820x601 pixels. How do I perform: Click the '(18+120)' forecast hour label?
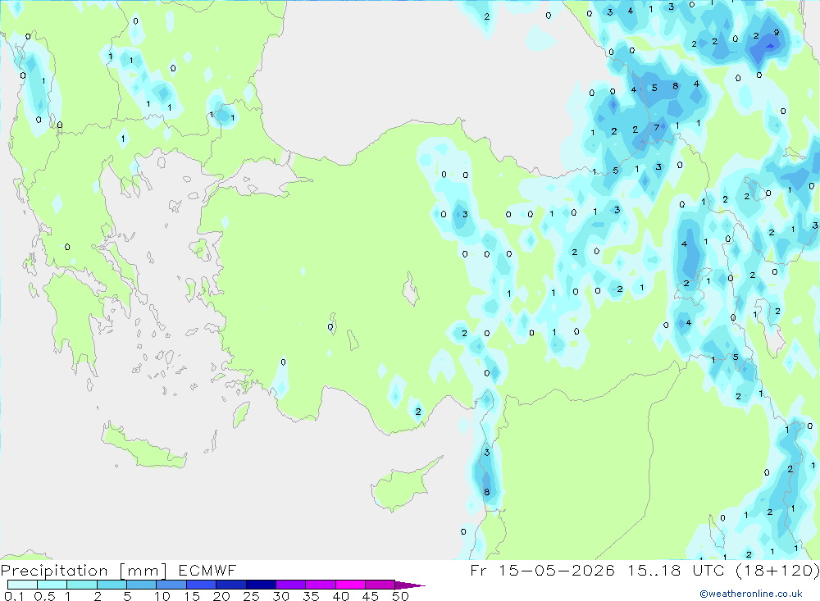pyautogui.click(x=777, y=570)
